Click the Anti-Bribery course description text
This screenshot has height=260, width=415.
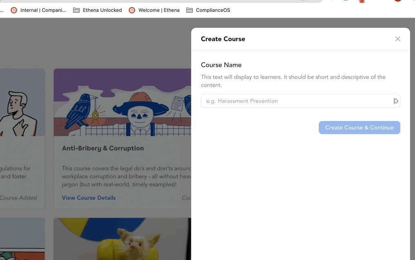(127, 176)
